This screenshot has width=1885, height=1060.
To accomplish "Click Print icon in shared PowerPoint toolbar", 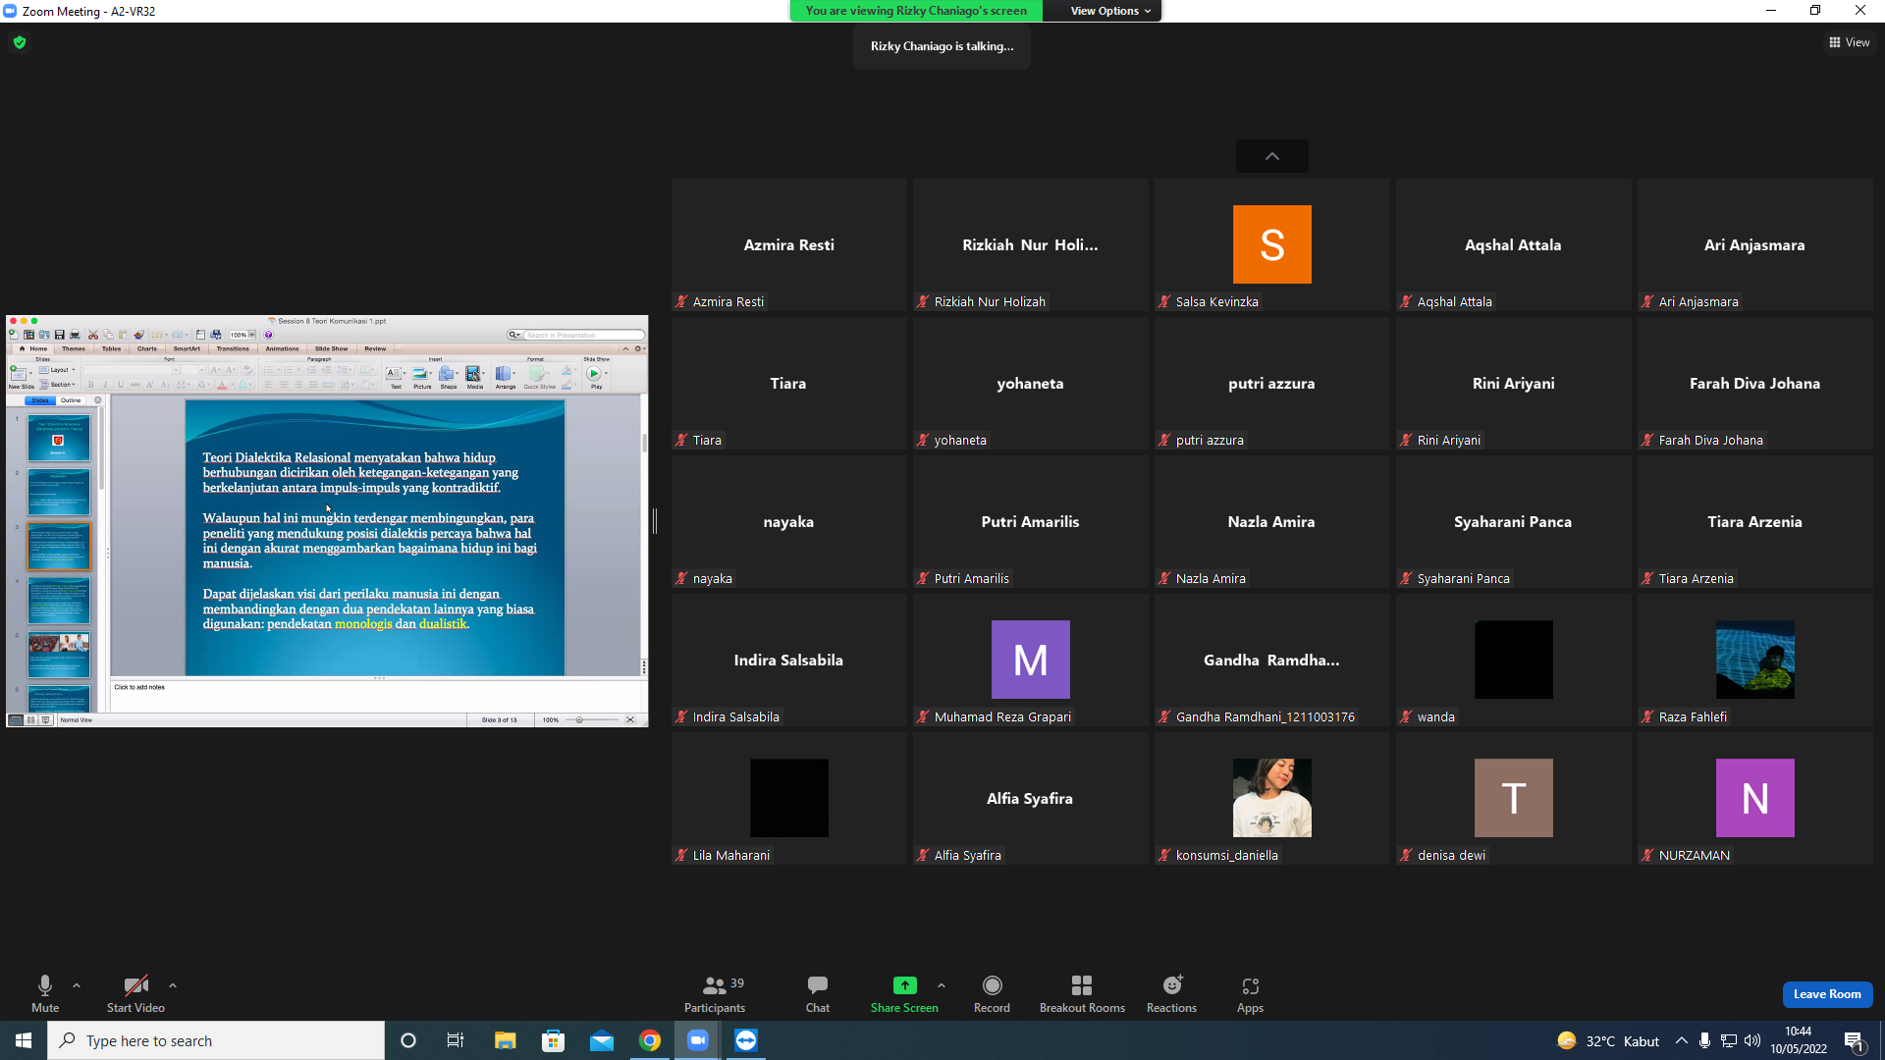I will (75, 335).
